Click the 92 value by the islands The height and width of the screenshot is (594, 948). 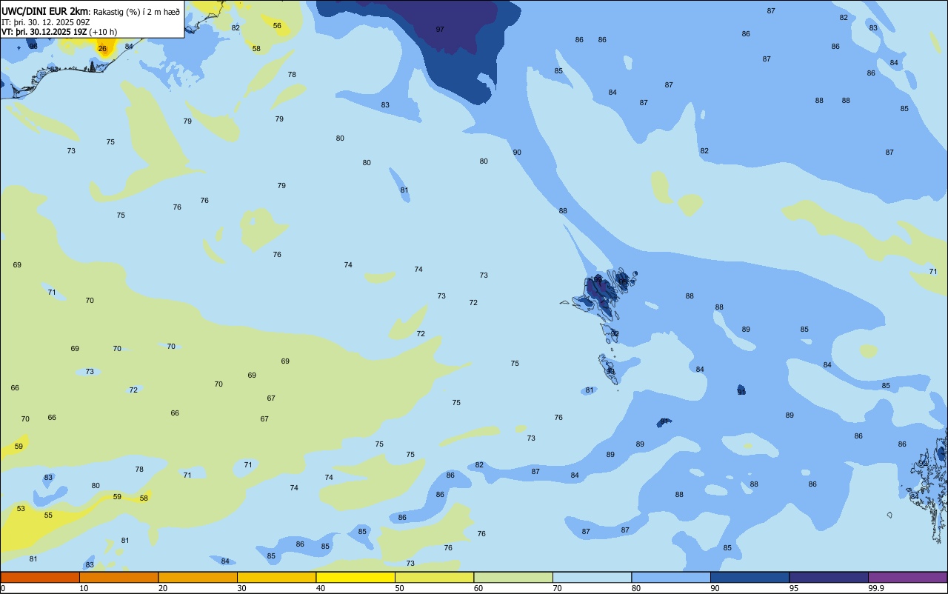pos(615,334)
